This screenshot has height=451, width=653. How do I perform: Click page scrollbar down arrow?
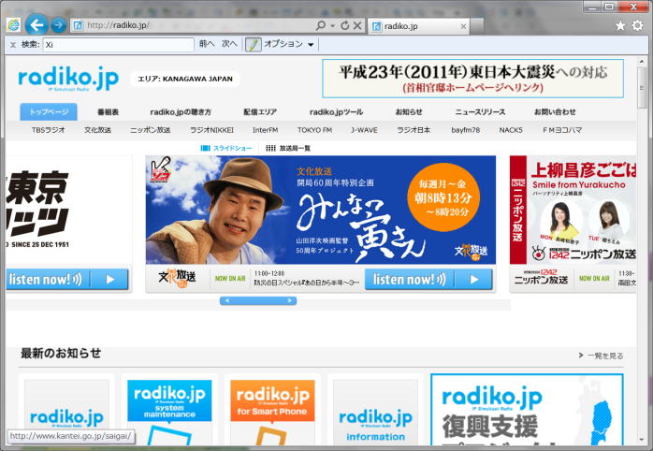pyautogui.click(x=642, y=441)
